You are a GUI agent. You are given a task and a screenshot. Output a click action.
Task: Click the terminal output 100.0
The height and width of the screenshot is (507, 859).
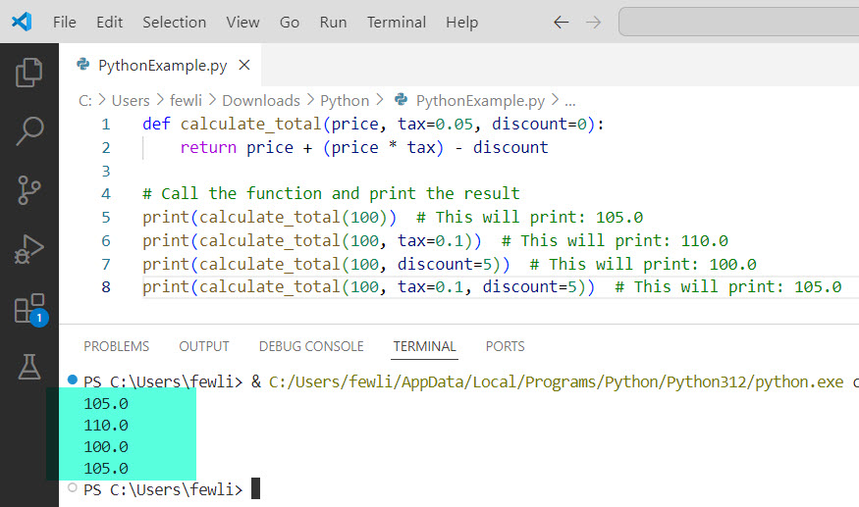point(106,447)
